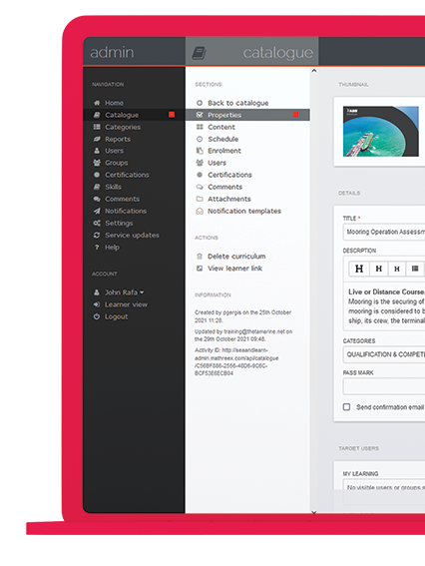Click the Pass Mark input field
Image resolution: width=425 pixels, height=566 pixels.
coord(384,386)
